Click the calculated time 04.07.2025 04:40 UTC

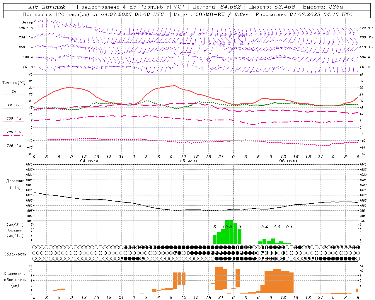[x=321, y=14]
